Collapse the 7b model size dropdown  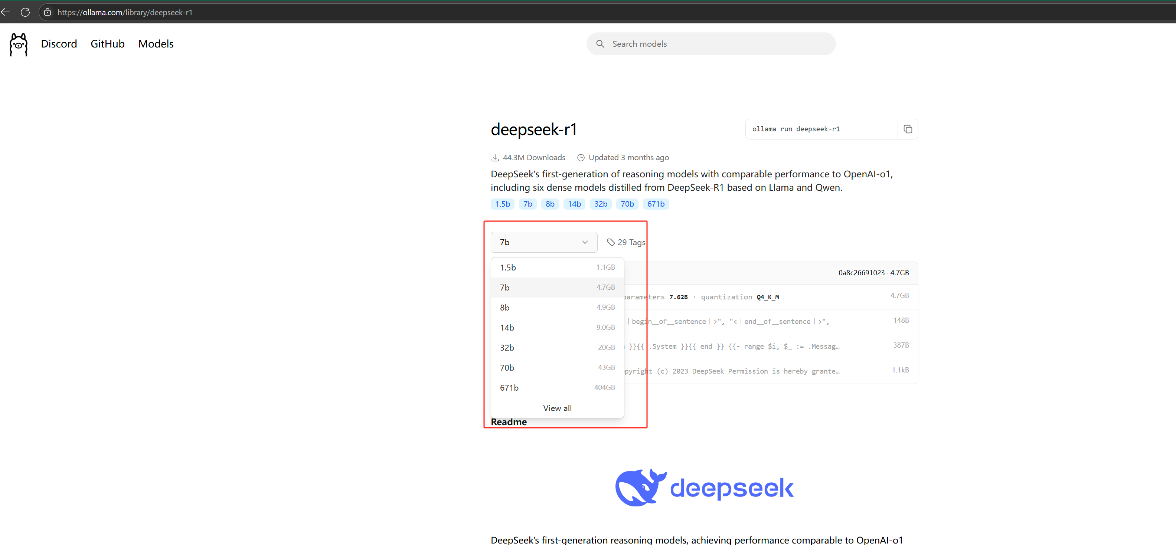(543, 242)
